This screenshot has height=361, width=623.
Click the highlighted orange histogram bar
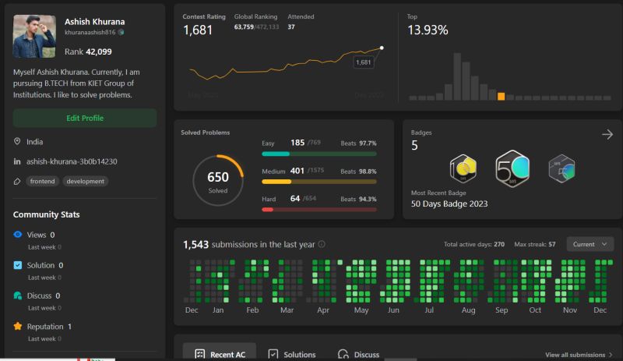coord(502,97)
